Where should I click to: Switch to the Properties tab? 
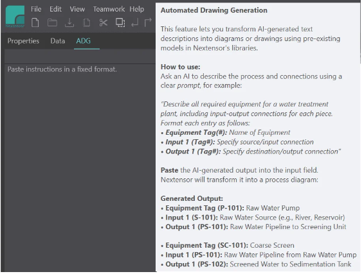pyautogui.click(x=23, y=41)
